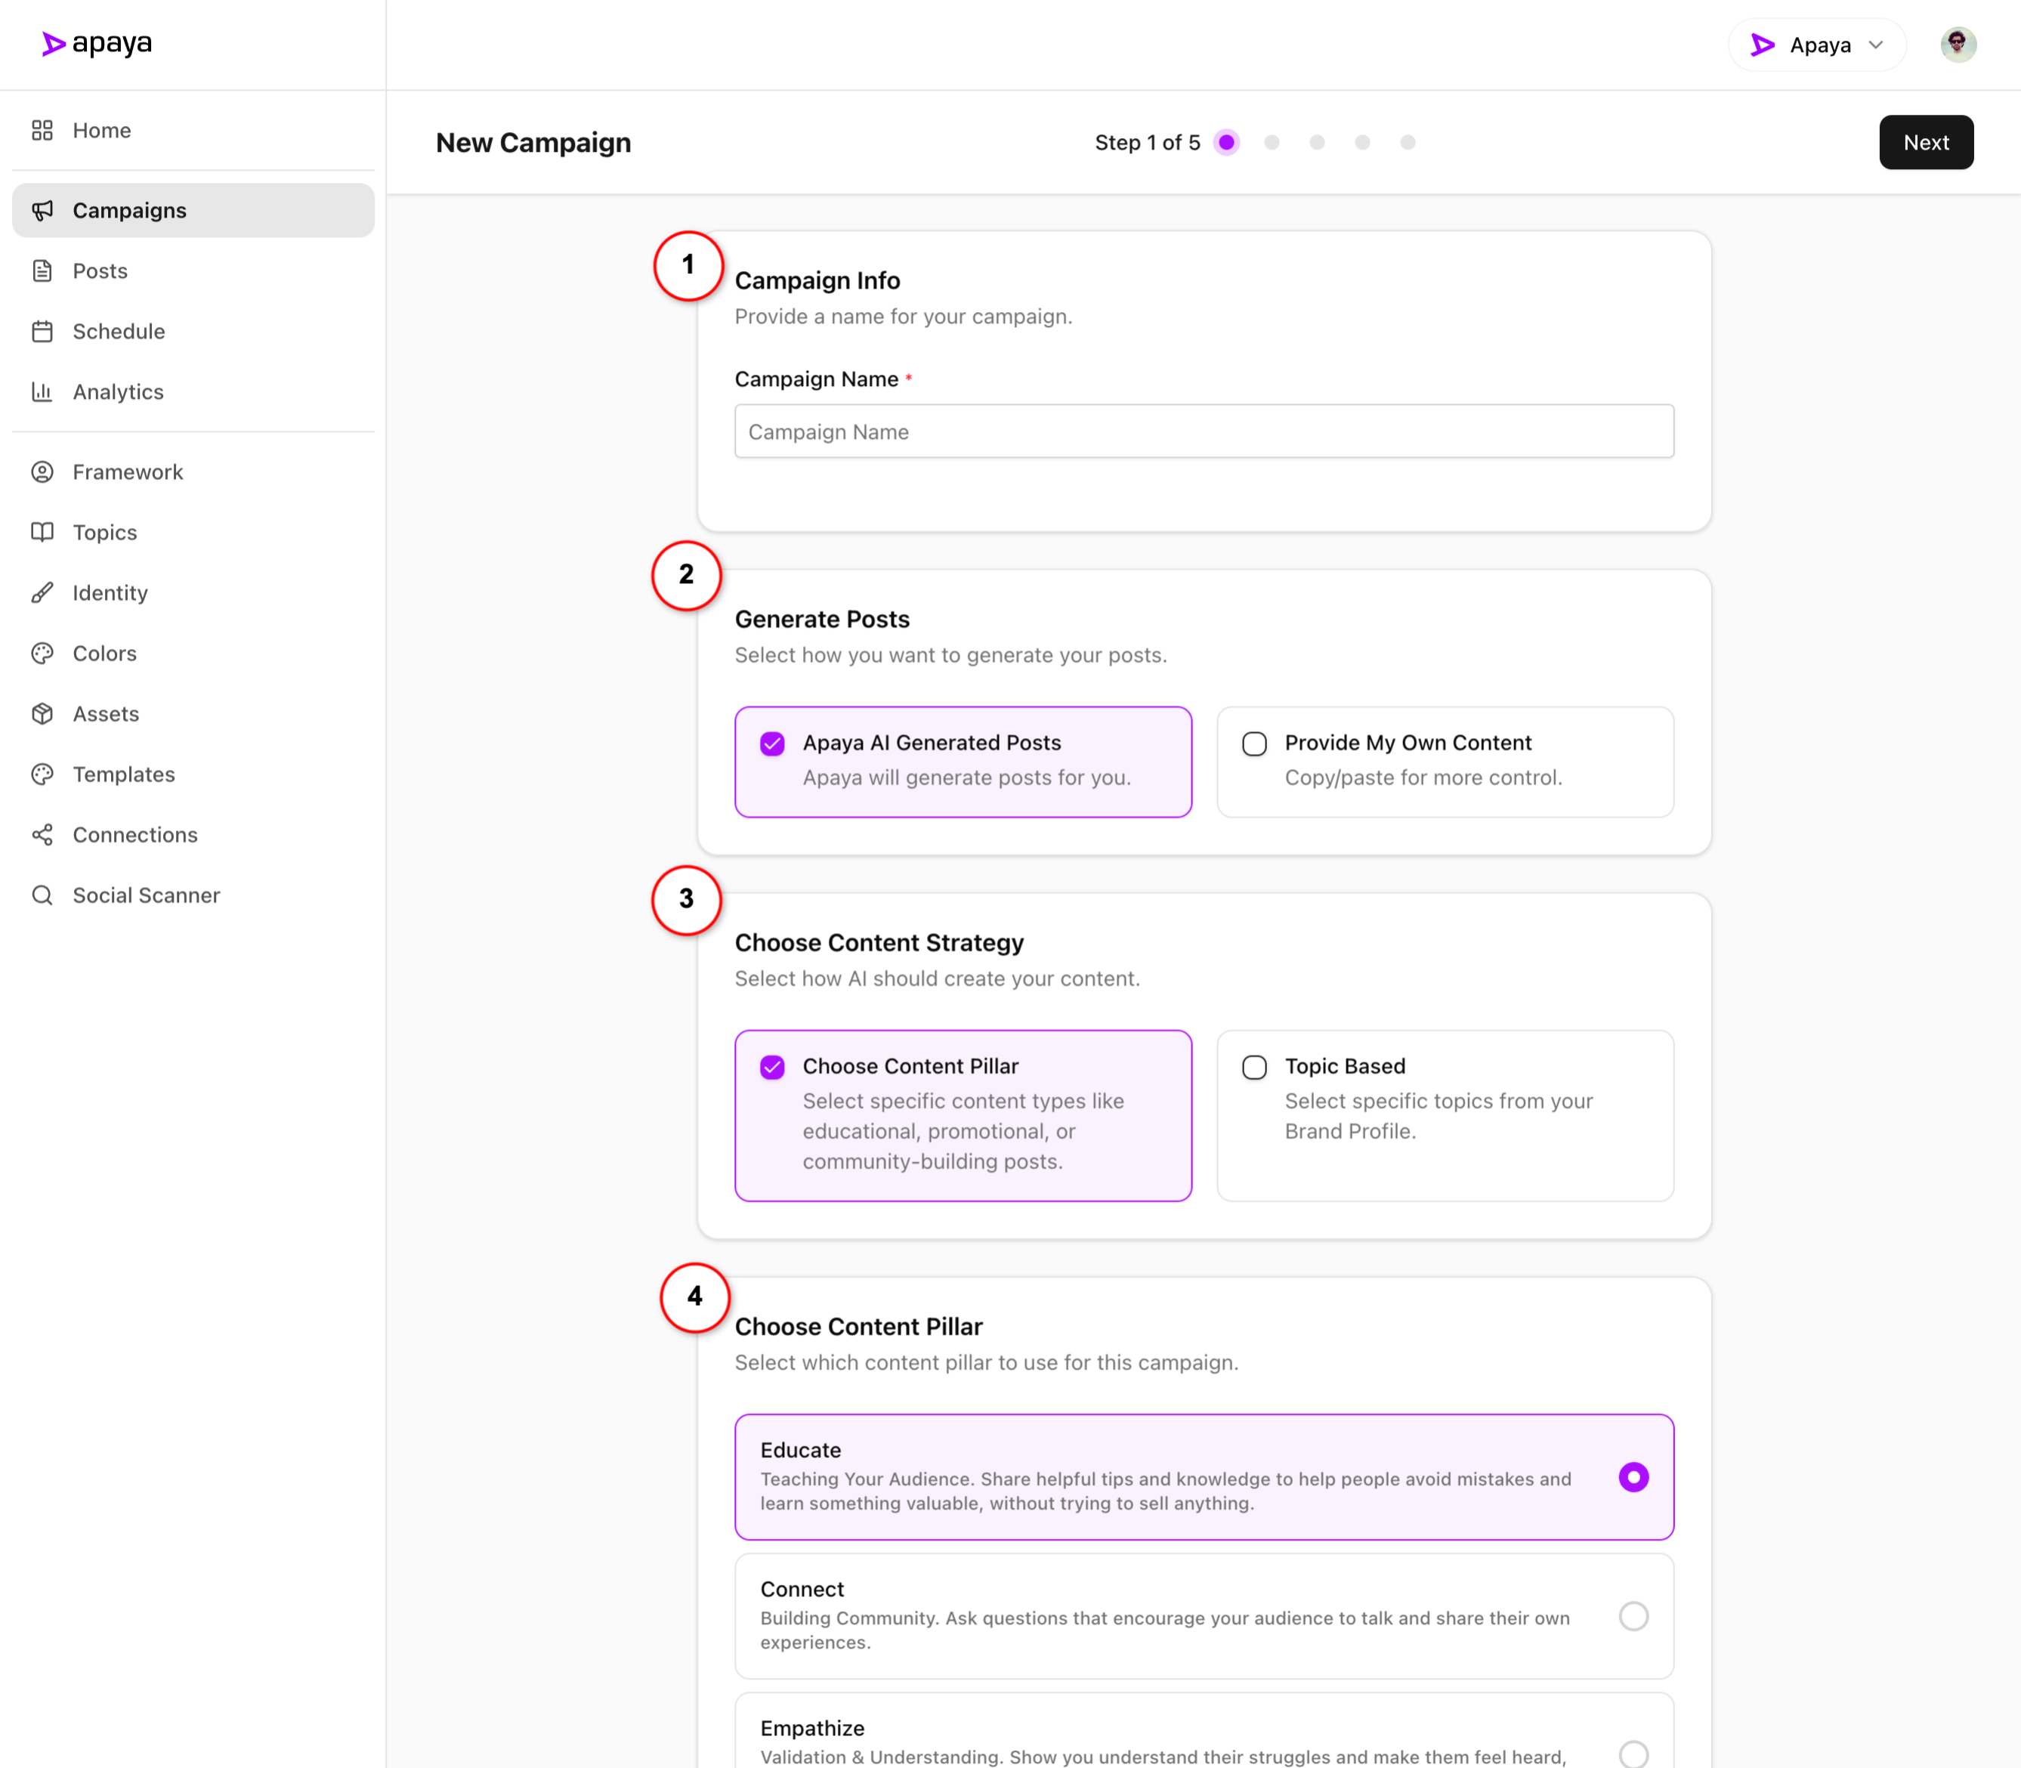Click the Colors palette icon
Image resolution: width=2021 pixels, height=1768 pixels.
tap(42, 653)
